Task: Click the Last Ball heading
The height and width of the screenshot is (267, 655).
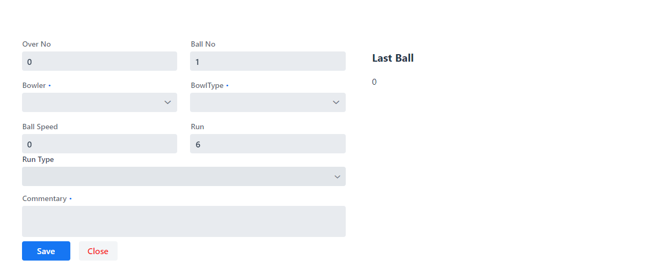Action: point(392,58)
